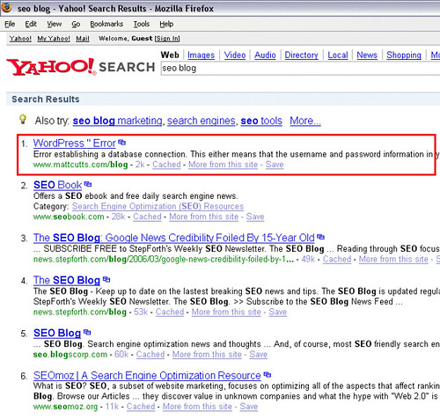Switch to the News search tab
Viewport: 440px width, 419px height.
[x=367, y=55]
